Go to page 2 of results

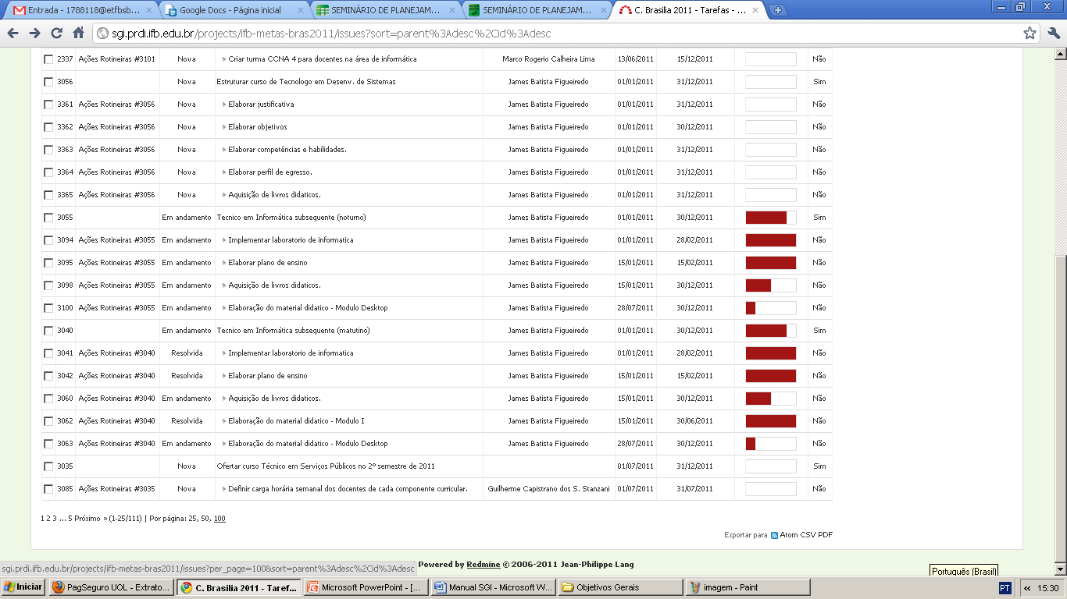pos(48,519)
